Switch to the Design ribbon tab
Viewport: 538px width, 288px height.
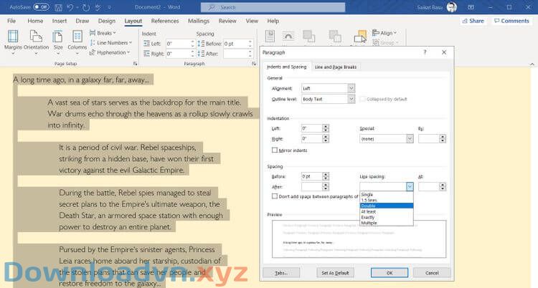(x=107, y=21)
